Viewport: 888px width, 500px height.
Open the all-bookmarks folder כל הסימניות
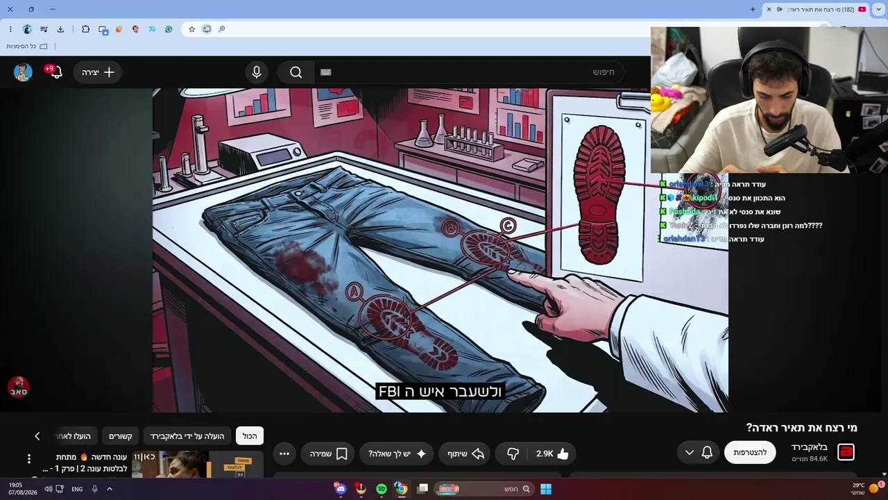pyautogui.click(x=27, y=46)
